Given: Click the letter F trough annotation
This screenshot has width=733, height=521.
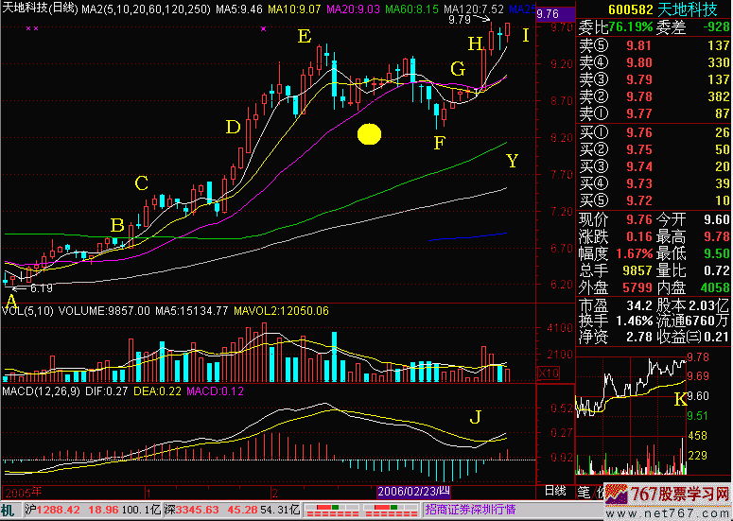Looking at the screenshot, I should (439, 143).
